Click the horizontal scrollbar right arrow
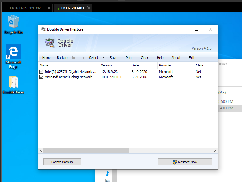242x182 pixels. pyautogui.click(x=215, y=150)
